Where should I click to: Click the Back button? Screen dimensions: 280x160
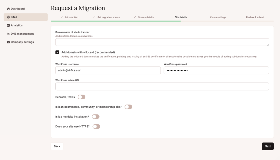click(x=57, y=146)
